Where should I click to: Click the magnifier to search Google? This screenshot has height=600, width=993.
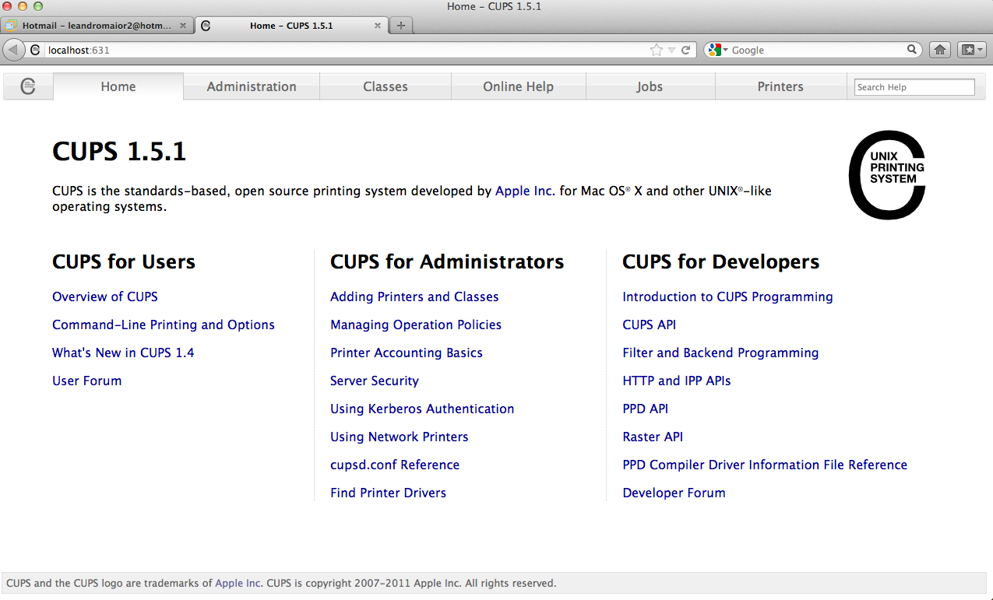click(911, 49)
